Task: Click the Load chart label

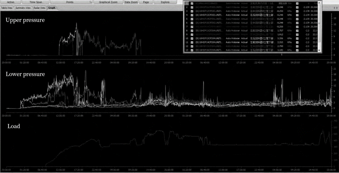Action: [14, 126]
